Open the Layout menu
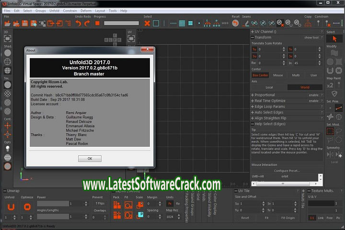This screenshot has height=230, width=345. coord(100,11)
